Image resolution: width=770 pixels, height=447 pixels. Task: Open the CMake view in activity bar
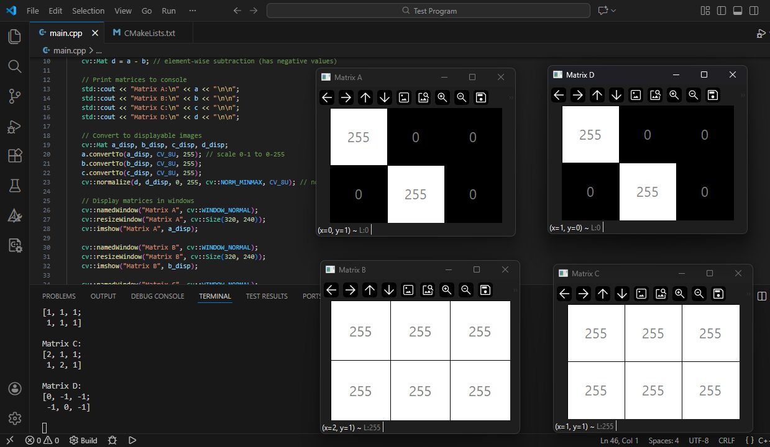(x=15, y=215)
